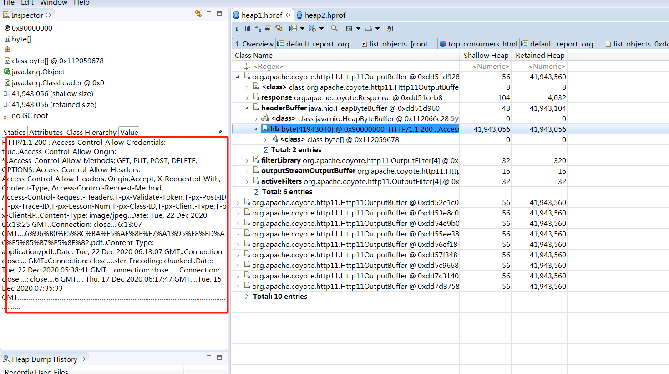This screenshot has width=669, height=374.
Task: Toggle the pin icon in Inspector tabs row
Action: (220, 132)
